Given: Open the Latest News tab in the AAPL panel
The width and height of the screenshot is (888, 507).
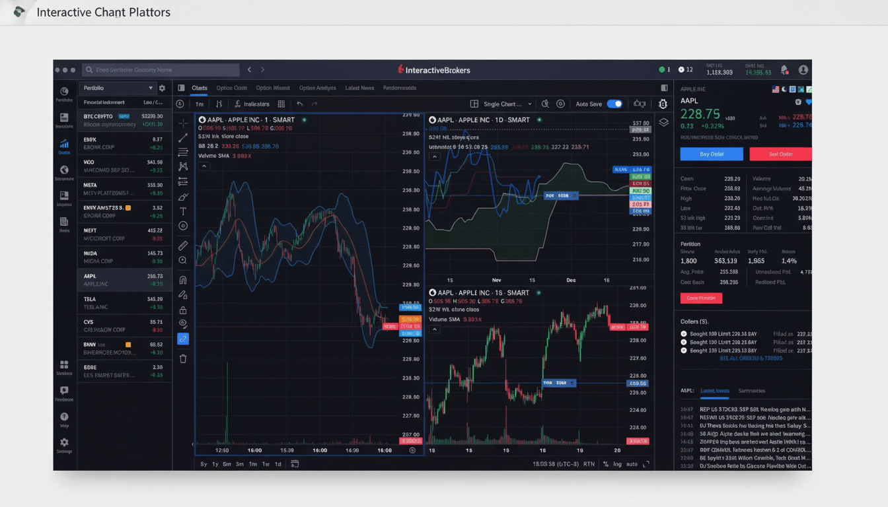Looking at the screenshot, I should (x=714, y=390).
